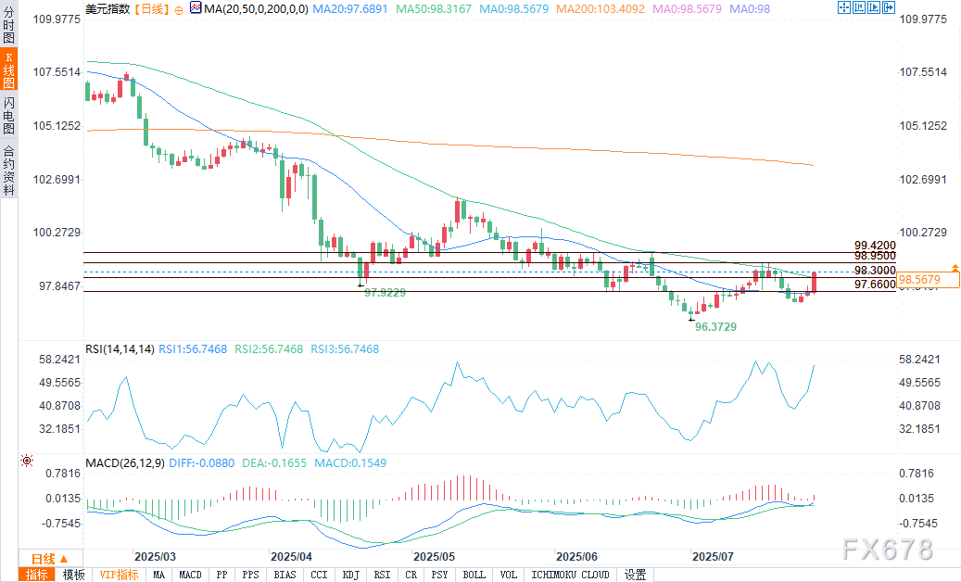Select the VIP指标 indicator tab
The image size is (961, 582).
coord(120,575)
